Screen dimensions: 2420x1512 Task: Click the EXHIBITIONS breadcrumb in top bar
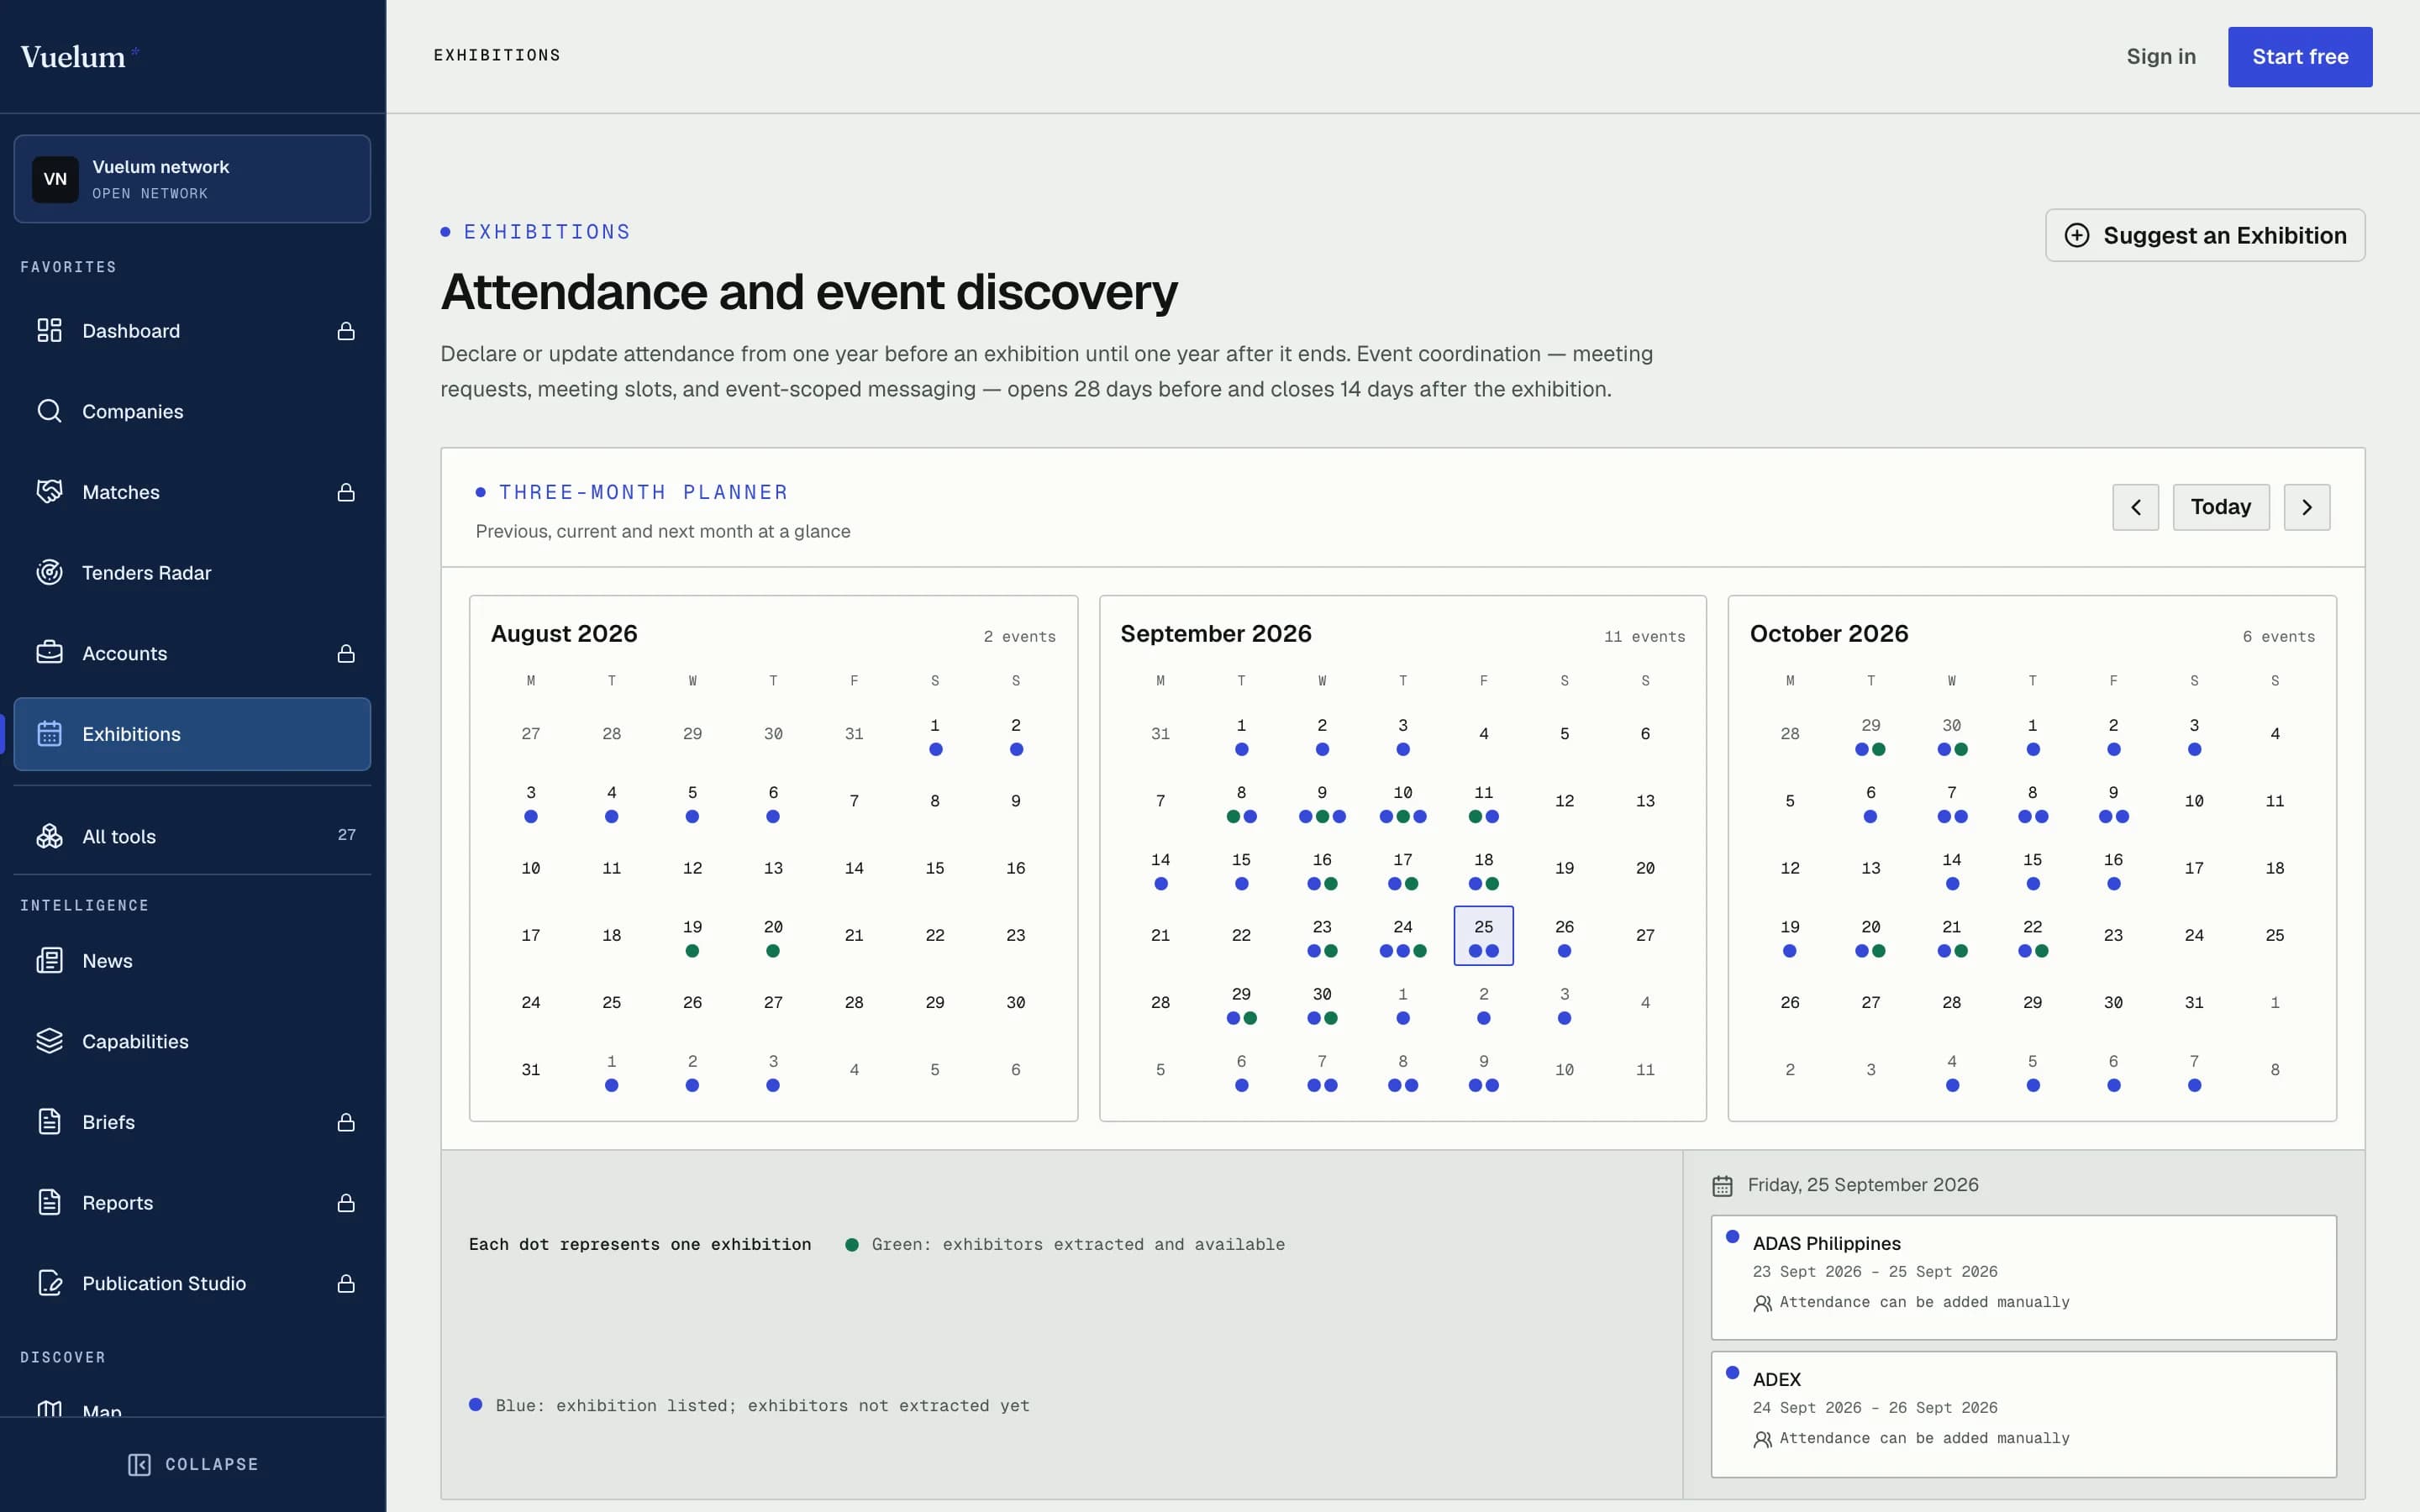[497, 55]
